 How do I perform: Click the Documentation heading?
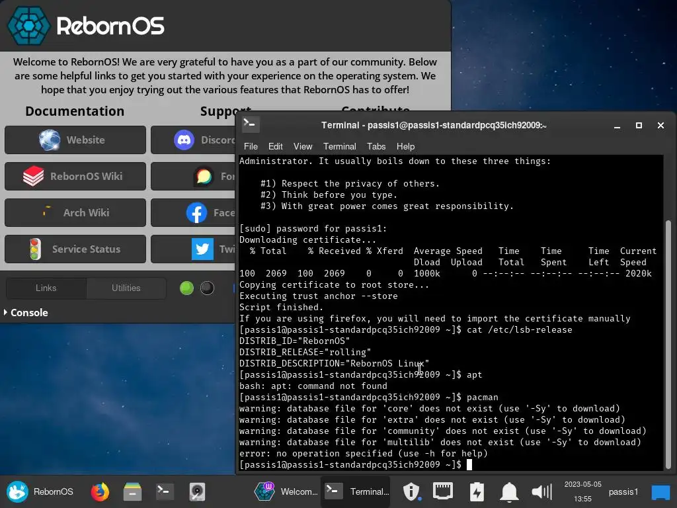click(x=75, y=111)
